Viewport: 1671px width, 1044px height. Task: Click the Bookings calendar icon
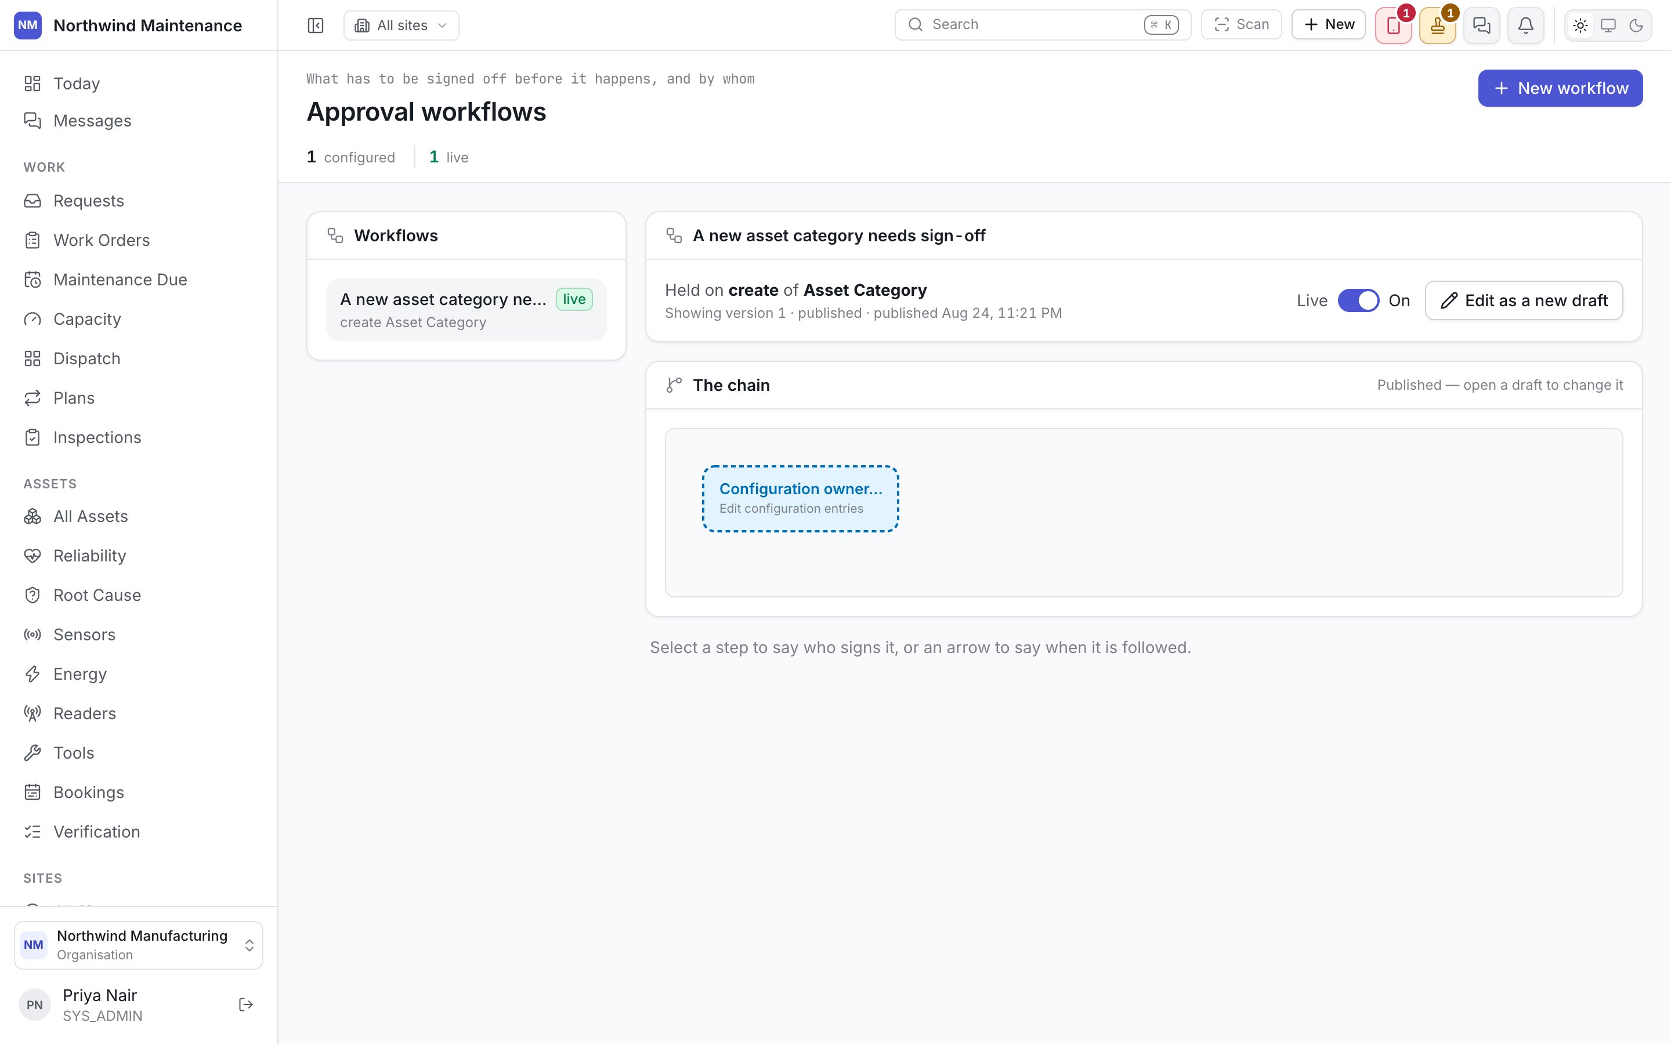(32, 792)
